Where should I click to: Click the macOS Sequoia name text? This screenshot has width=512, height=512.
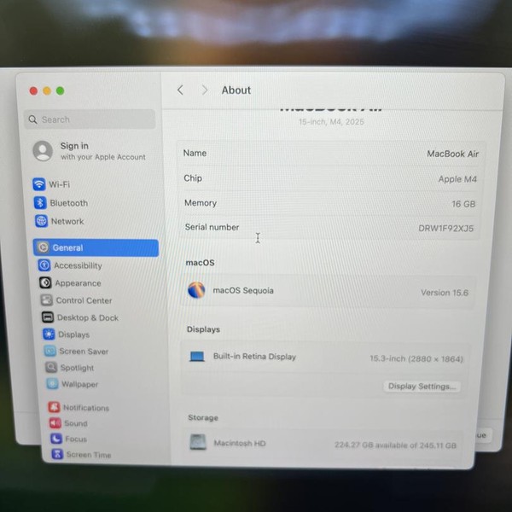pyautogui.click(x=243, y=290)
